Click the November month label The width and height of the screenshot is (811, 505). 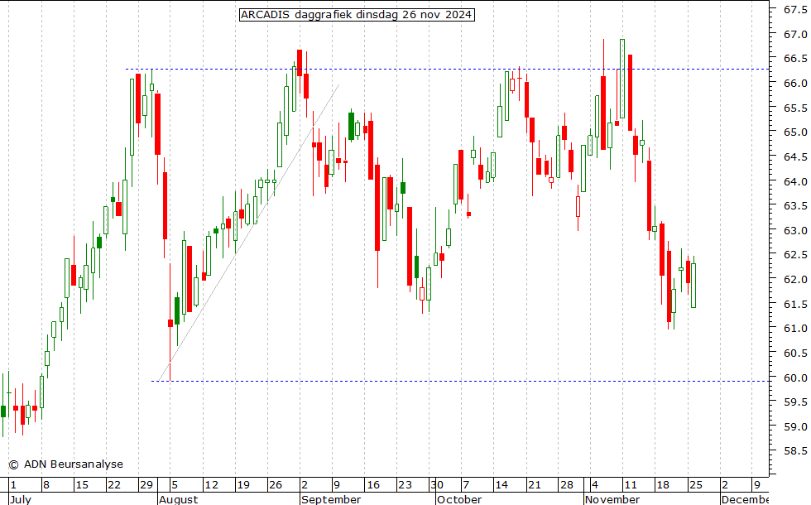pos(612,499)
